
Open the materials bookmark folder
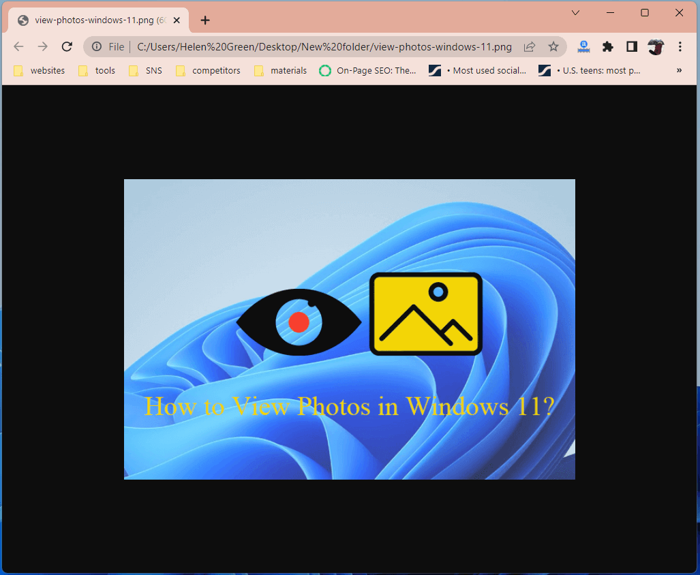coord(280,70)
